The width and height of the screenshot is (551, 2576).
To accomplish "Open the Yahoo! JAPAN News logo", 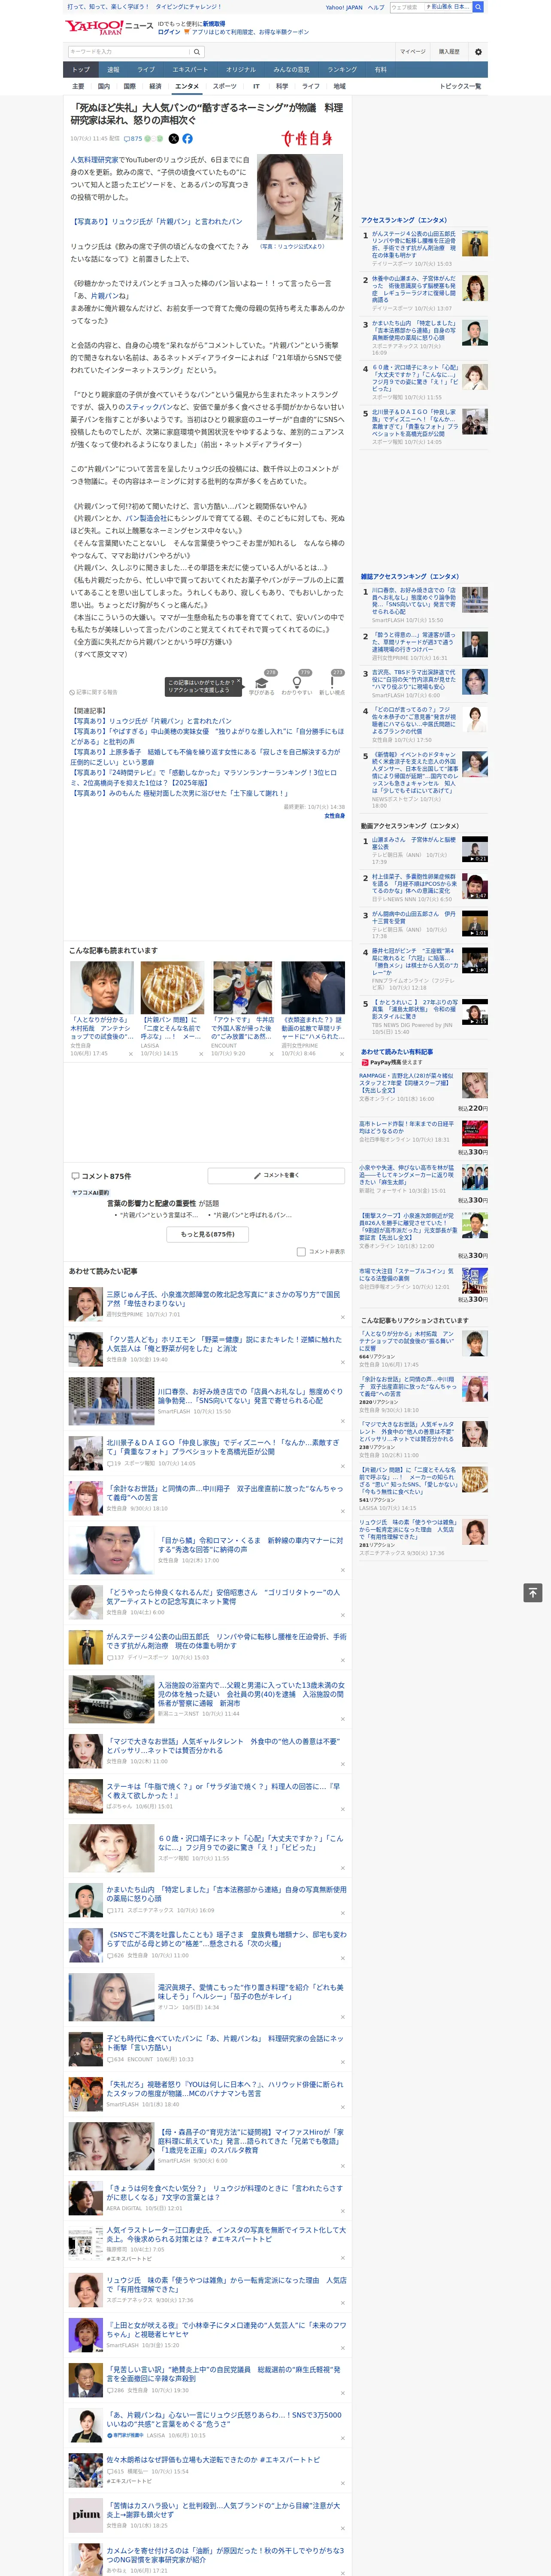I will 109,27.
